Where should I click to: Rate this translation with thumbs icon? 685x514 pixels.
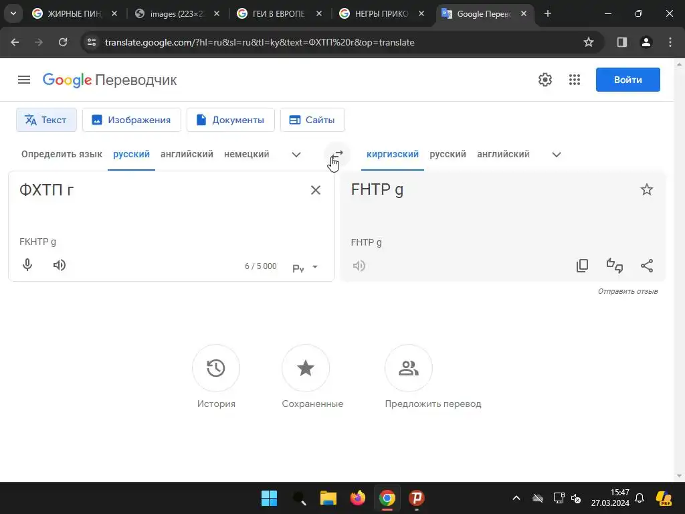(615, 266)
